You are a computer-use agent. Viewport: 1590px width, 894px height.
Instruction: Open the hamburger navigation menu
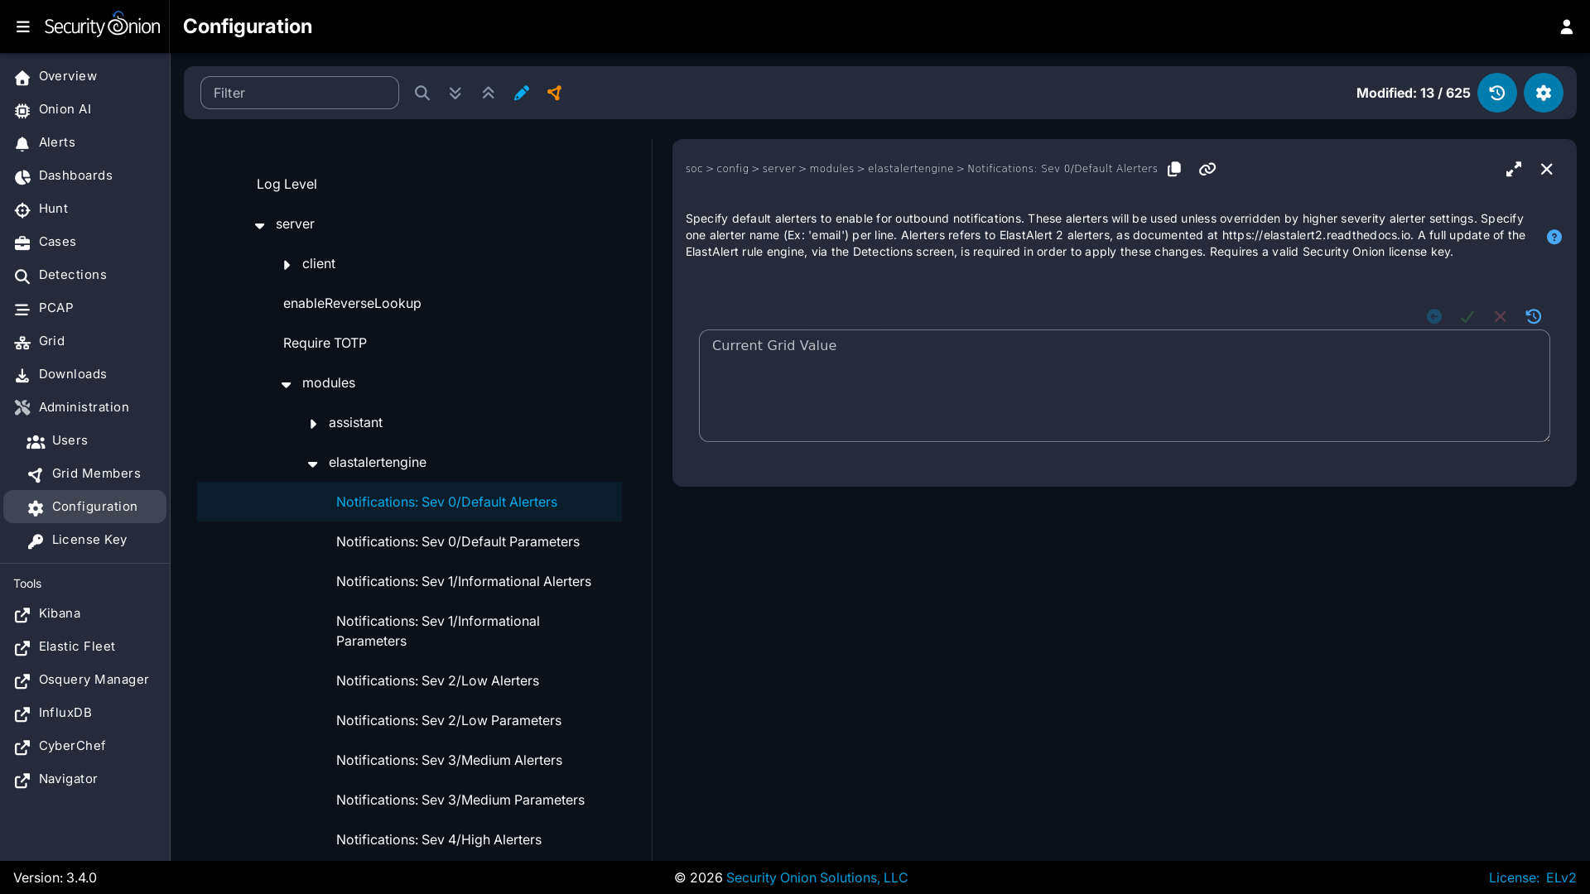23,26
